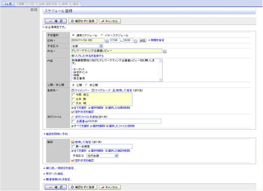
Task: Click the green plus icon for registering the subject
Action: (73, 56)
